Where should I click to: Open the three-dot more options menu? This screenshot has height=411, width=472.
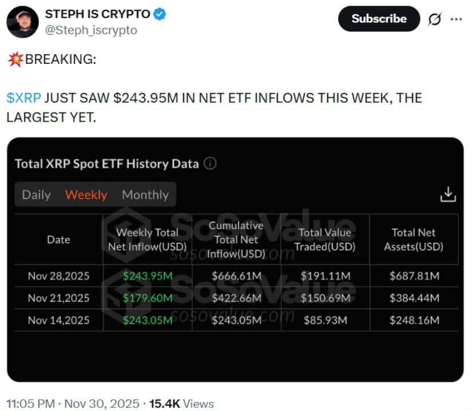(x=456, y=19)
